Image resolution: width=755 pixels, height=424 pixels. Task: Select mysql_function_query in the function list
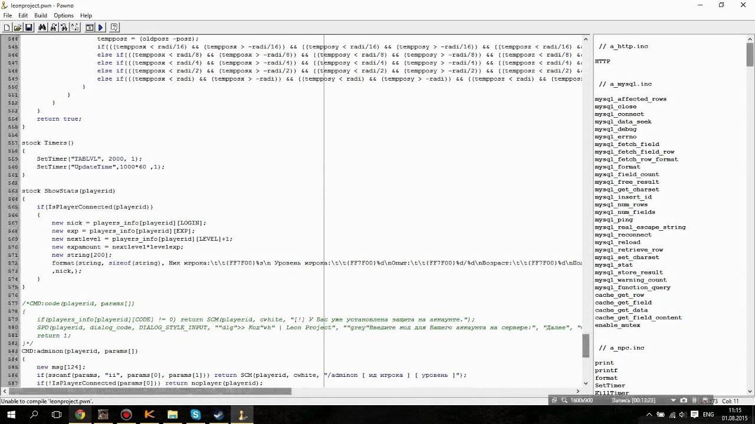point(632,287)
